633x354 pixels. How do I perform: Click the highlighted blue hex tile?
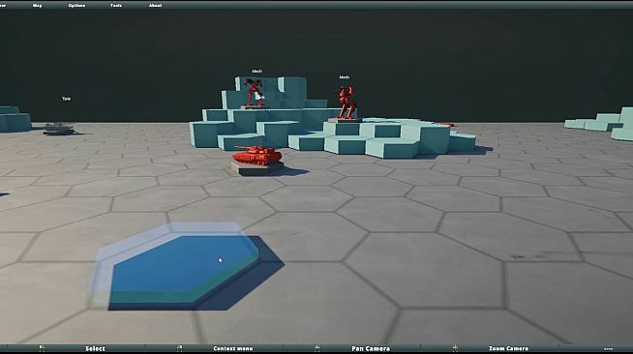[186, 268]
